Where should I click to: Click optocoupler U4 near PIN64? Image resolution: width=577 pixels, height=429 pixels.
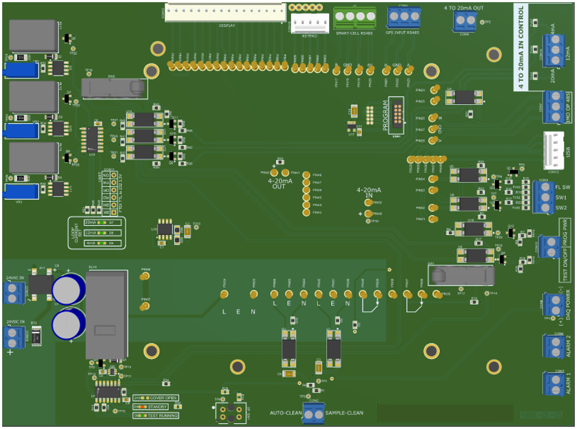point(464,97)
